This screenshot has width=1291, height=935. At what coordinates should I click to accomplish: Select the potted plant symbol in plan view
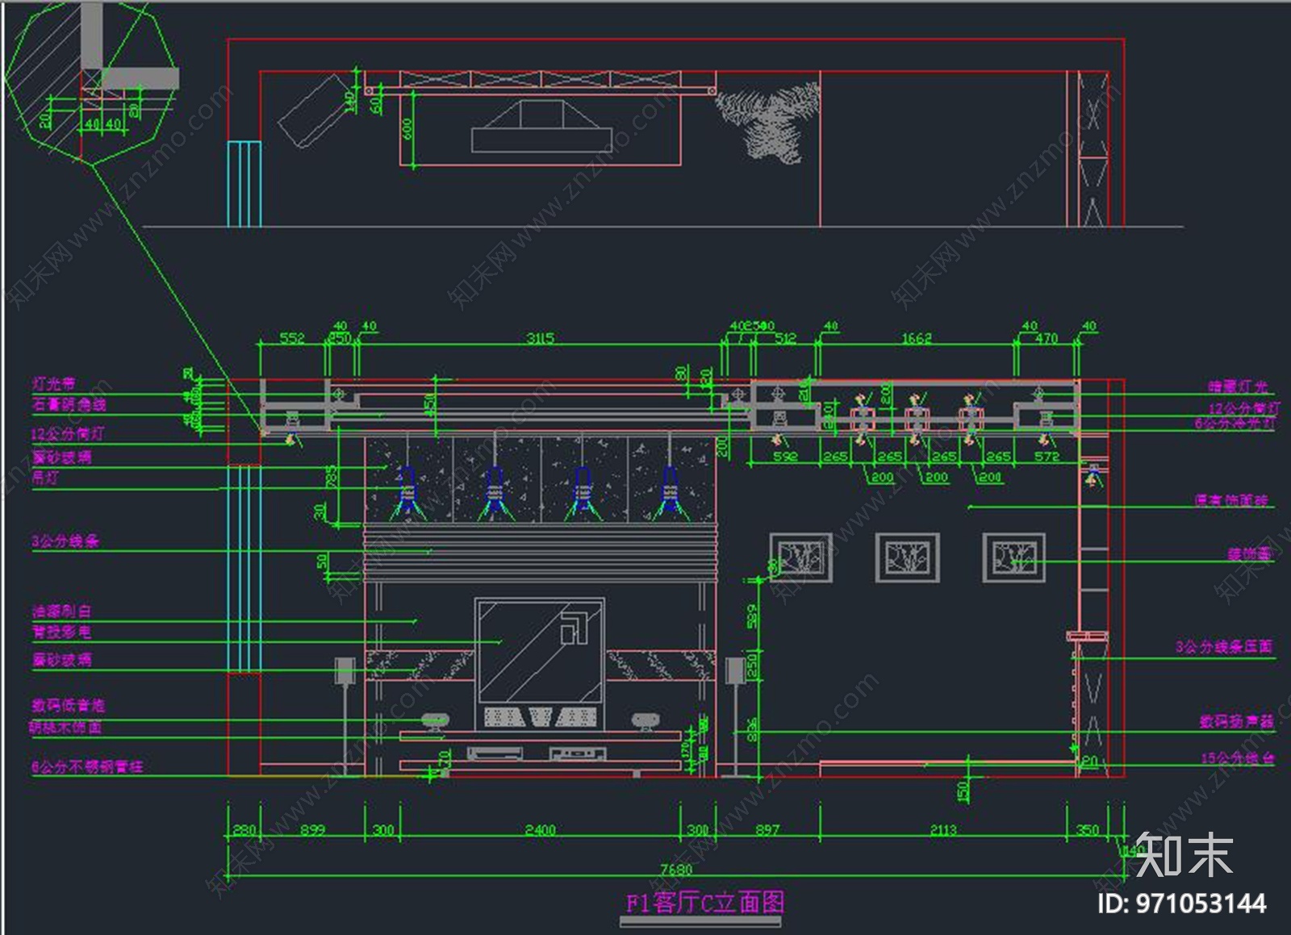[767, 123]
